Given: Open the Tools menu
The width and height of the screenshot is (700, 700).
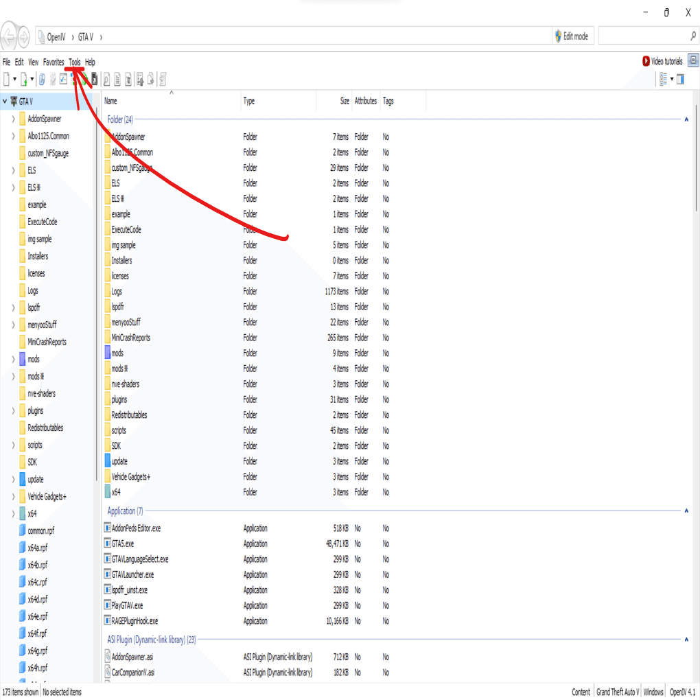Looking at the screenshot, I should [75, 62].
